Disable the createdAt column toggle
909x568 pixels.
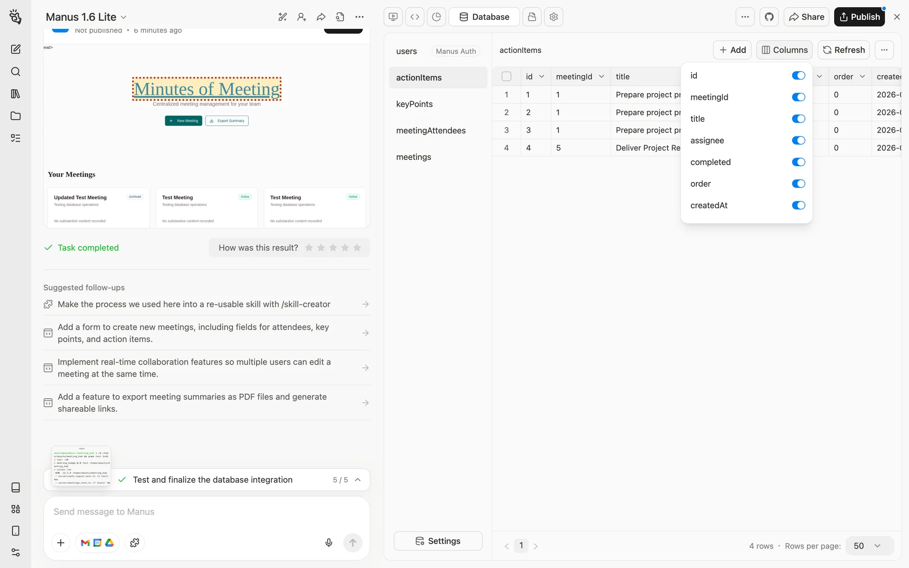(x=798, y=205)
